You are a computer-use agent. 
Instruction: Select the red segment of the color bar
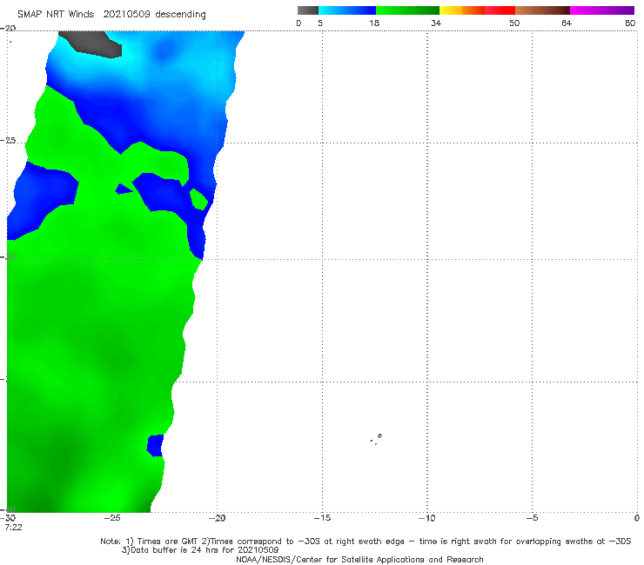500,10
